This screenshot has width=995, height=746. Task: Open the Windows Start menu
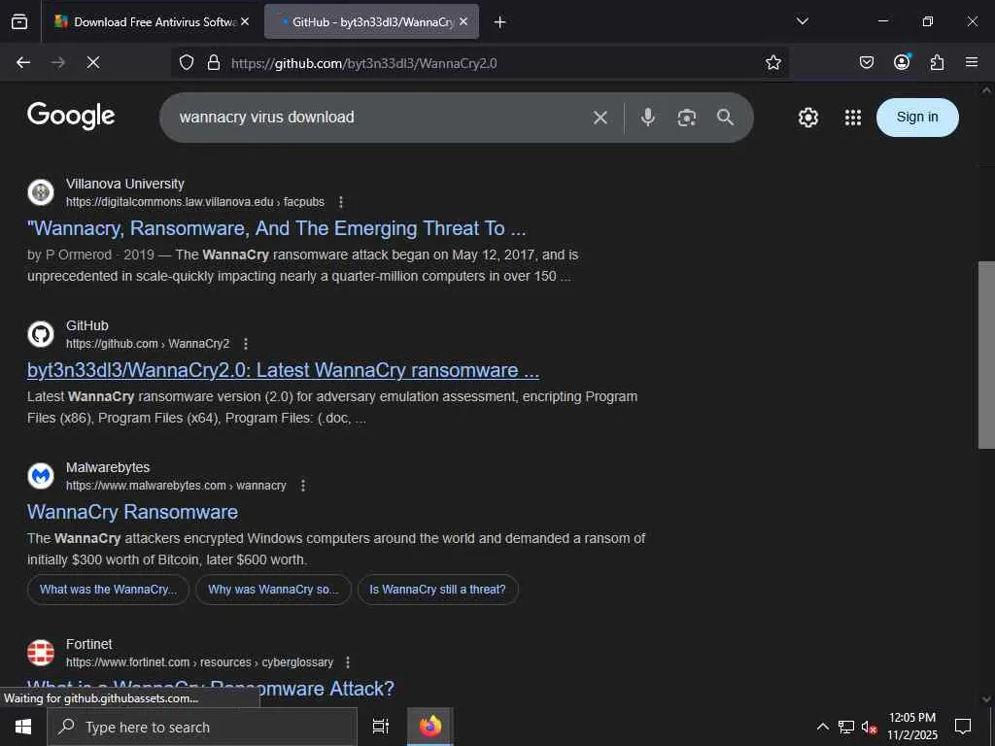tap(23, 727)
